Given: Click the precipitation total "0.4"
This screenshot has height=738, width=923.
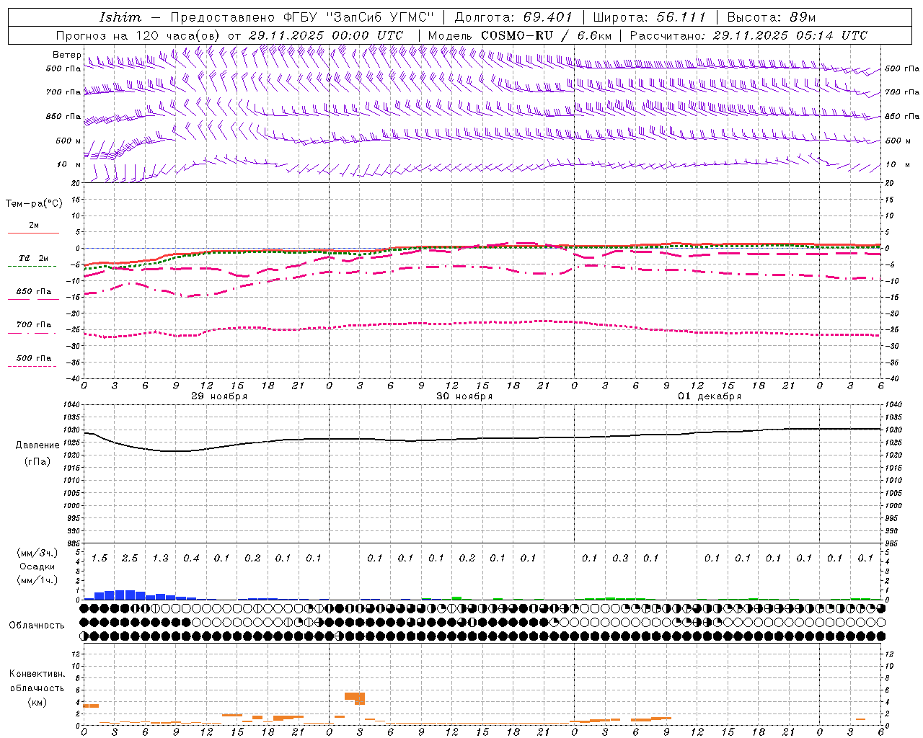Looking at the screenshot, I should (x=191, y=559).
